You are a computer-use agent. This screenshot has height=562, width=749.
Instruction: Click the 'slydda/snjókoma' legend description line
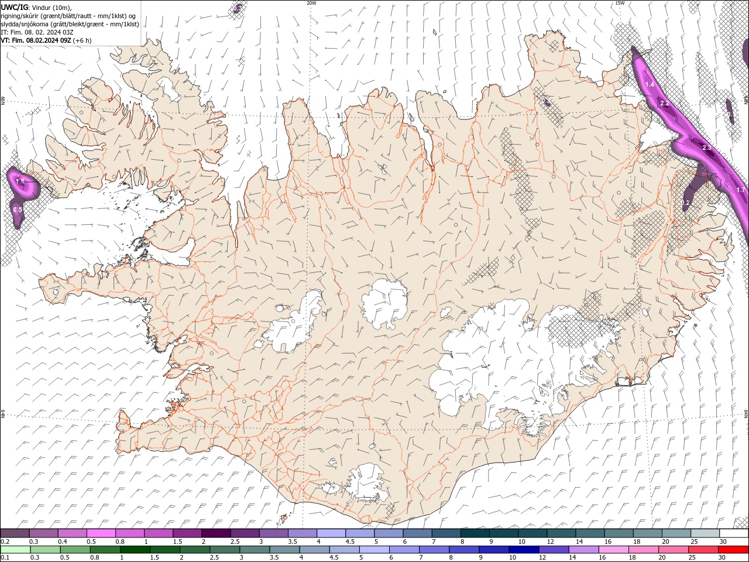(x=70, y=24)
